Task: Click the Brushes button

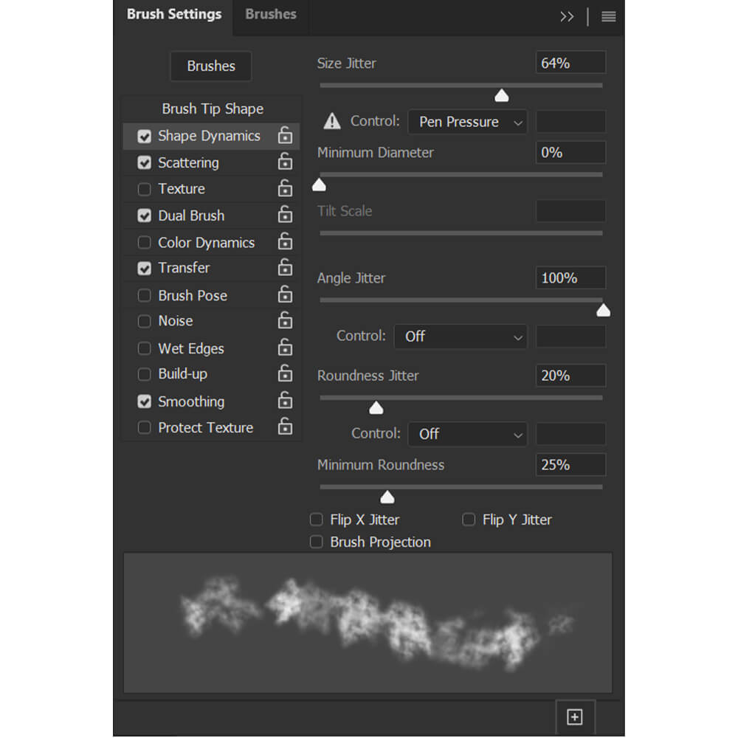Action: 211,66
